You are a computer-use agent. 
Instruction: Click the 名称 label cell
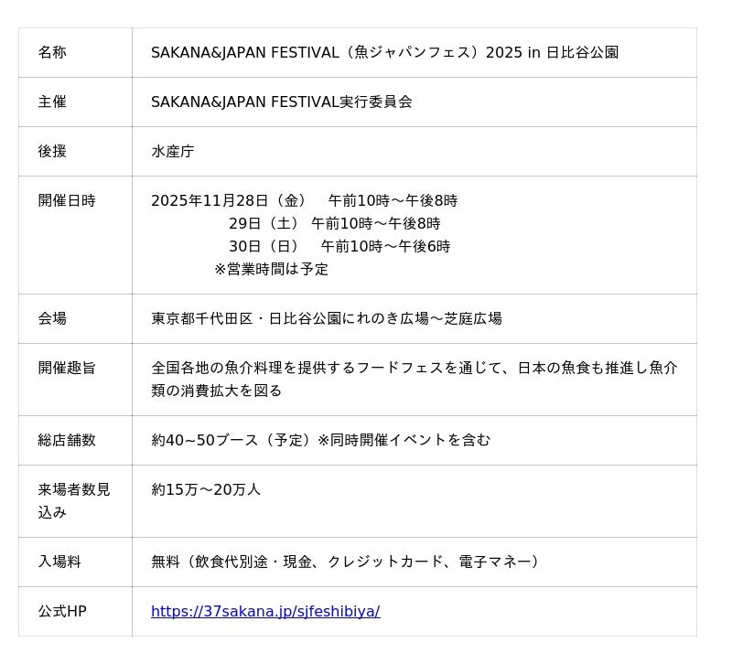point(52,52)
